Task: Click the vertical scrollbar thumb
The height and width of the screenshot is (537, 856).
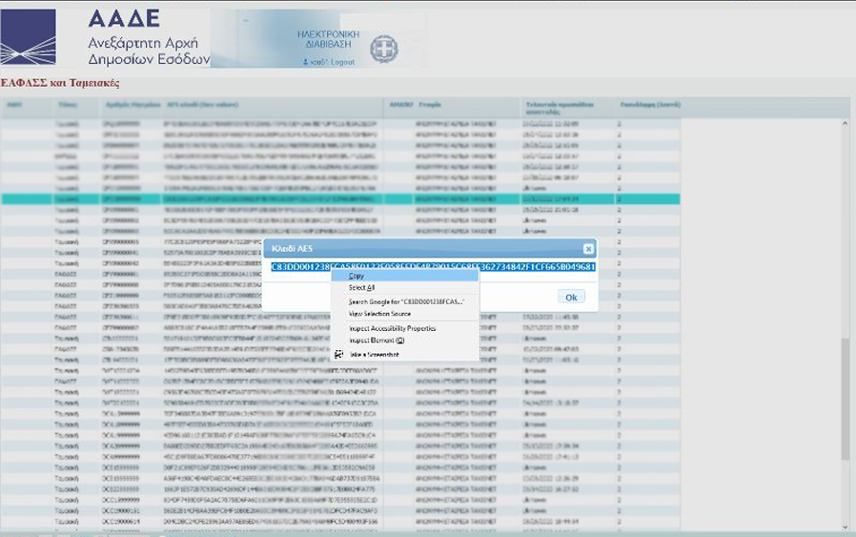Action: point(845,399)
